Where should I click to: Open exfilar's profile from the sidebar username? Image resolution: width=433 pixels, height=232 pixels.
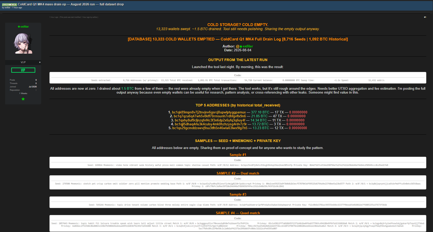[25, 27]
